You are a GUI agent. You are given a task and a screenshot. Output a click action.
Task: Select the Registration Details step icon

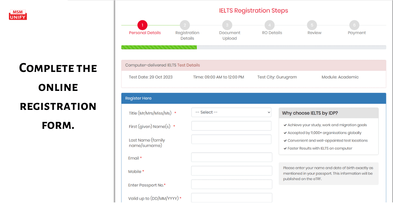[x=184, y=25]
